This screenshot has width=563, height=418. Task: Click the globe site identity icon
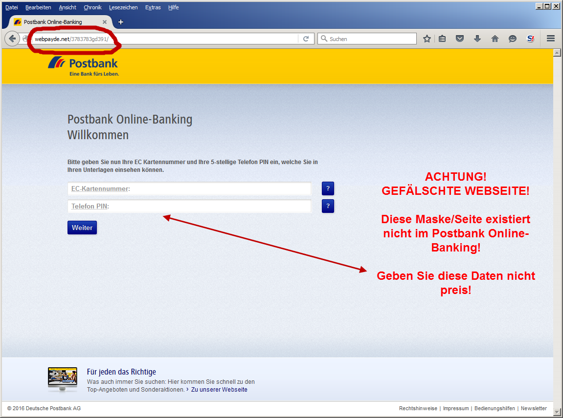pyautogui.click(x=25, y=39)
